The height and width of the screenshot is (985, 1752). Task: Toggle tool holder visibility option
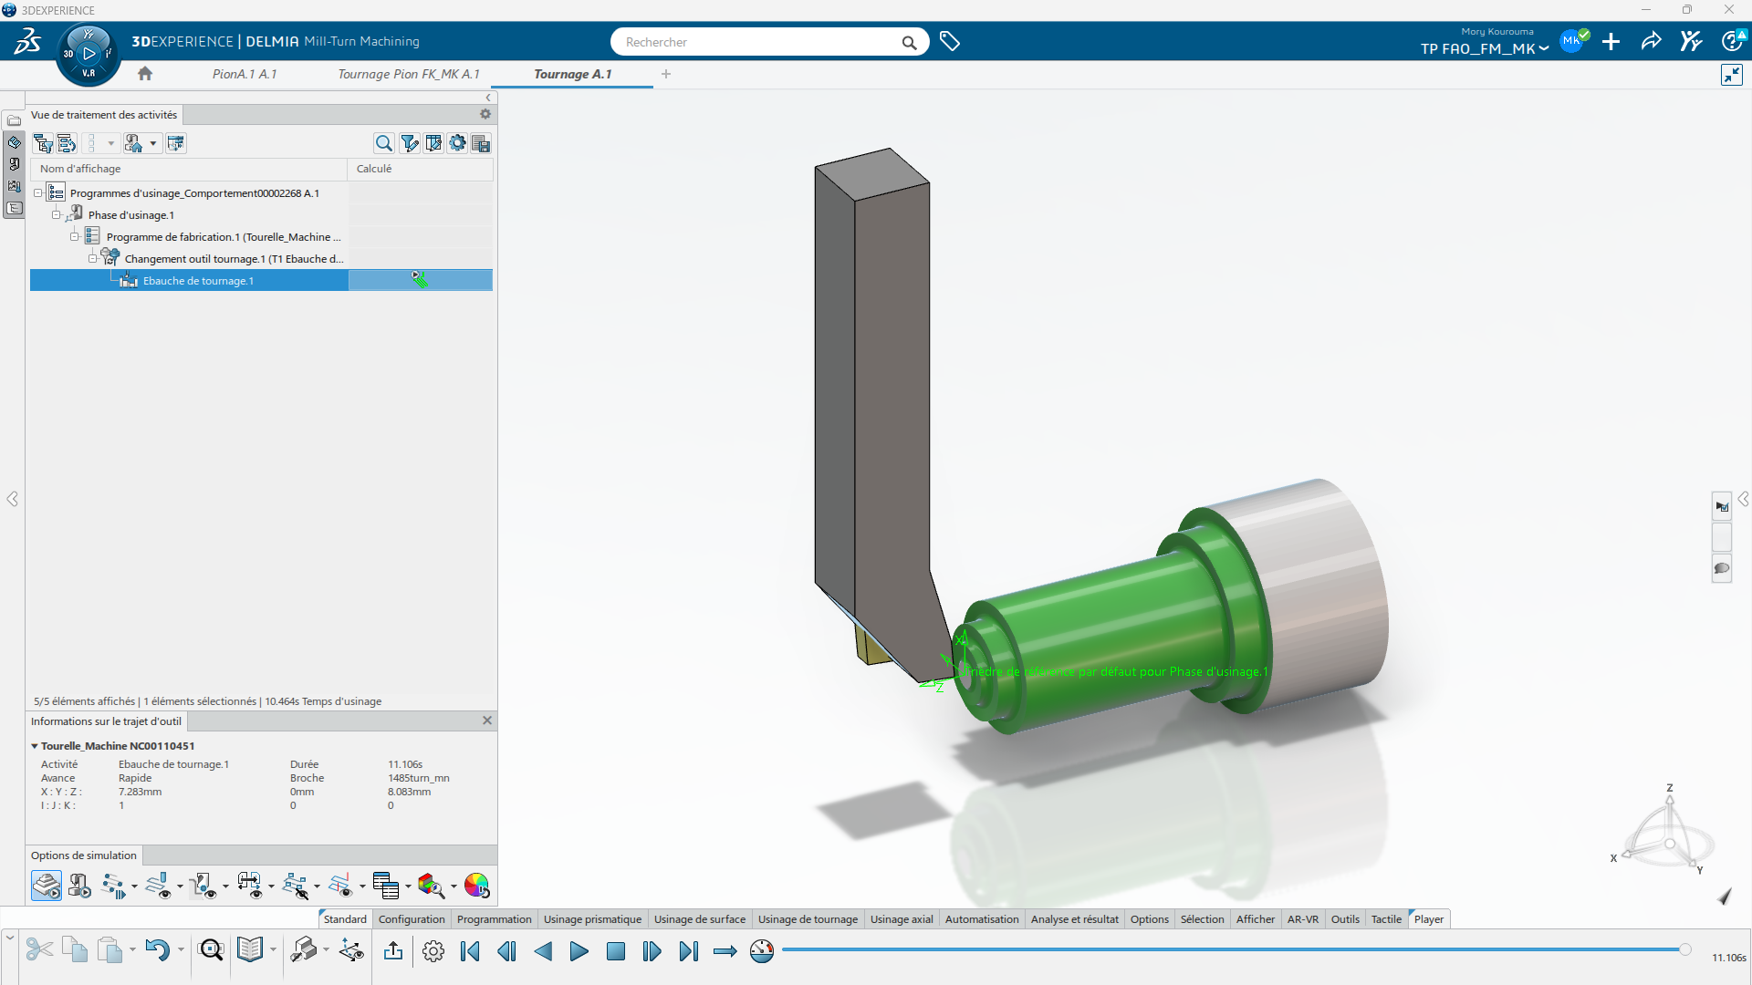203,885
